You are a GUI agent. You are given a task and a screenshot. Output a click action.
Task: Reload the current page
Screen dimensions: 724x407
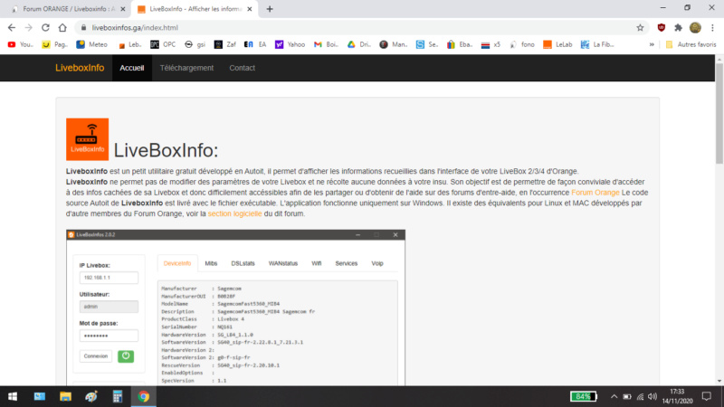coord(45,28)
